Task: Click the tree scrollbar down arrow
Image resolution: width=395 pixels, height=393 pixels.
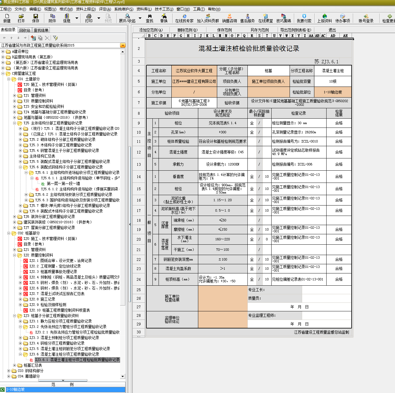Action: (123, 376)
